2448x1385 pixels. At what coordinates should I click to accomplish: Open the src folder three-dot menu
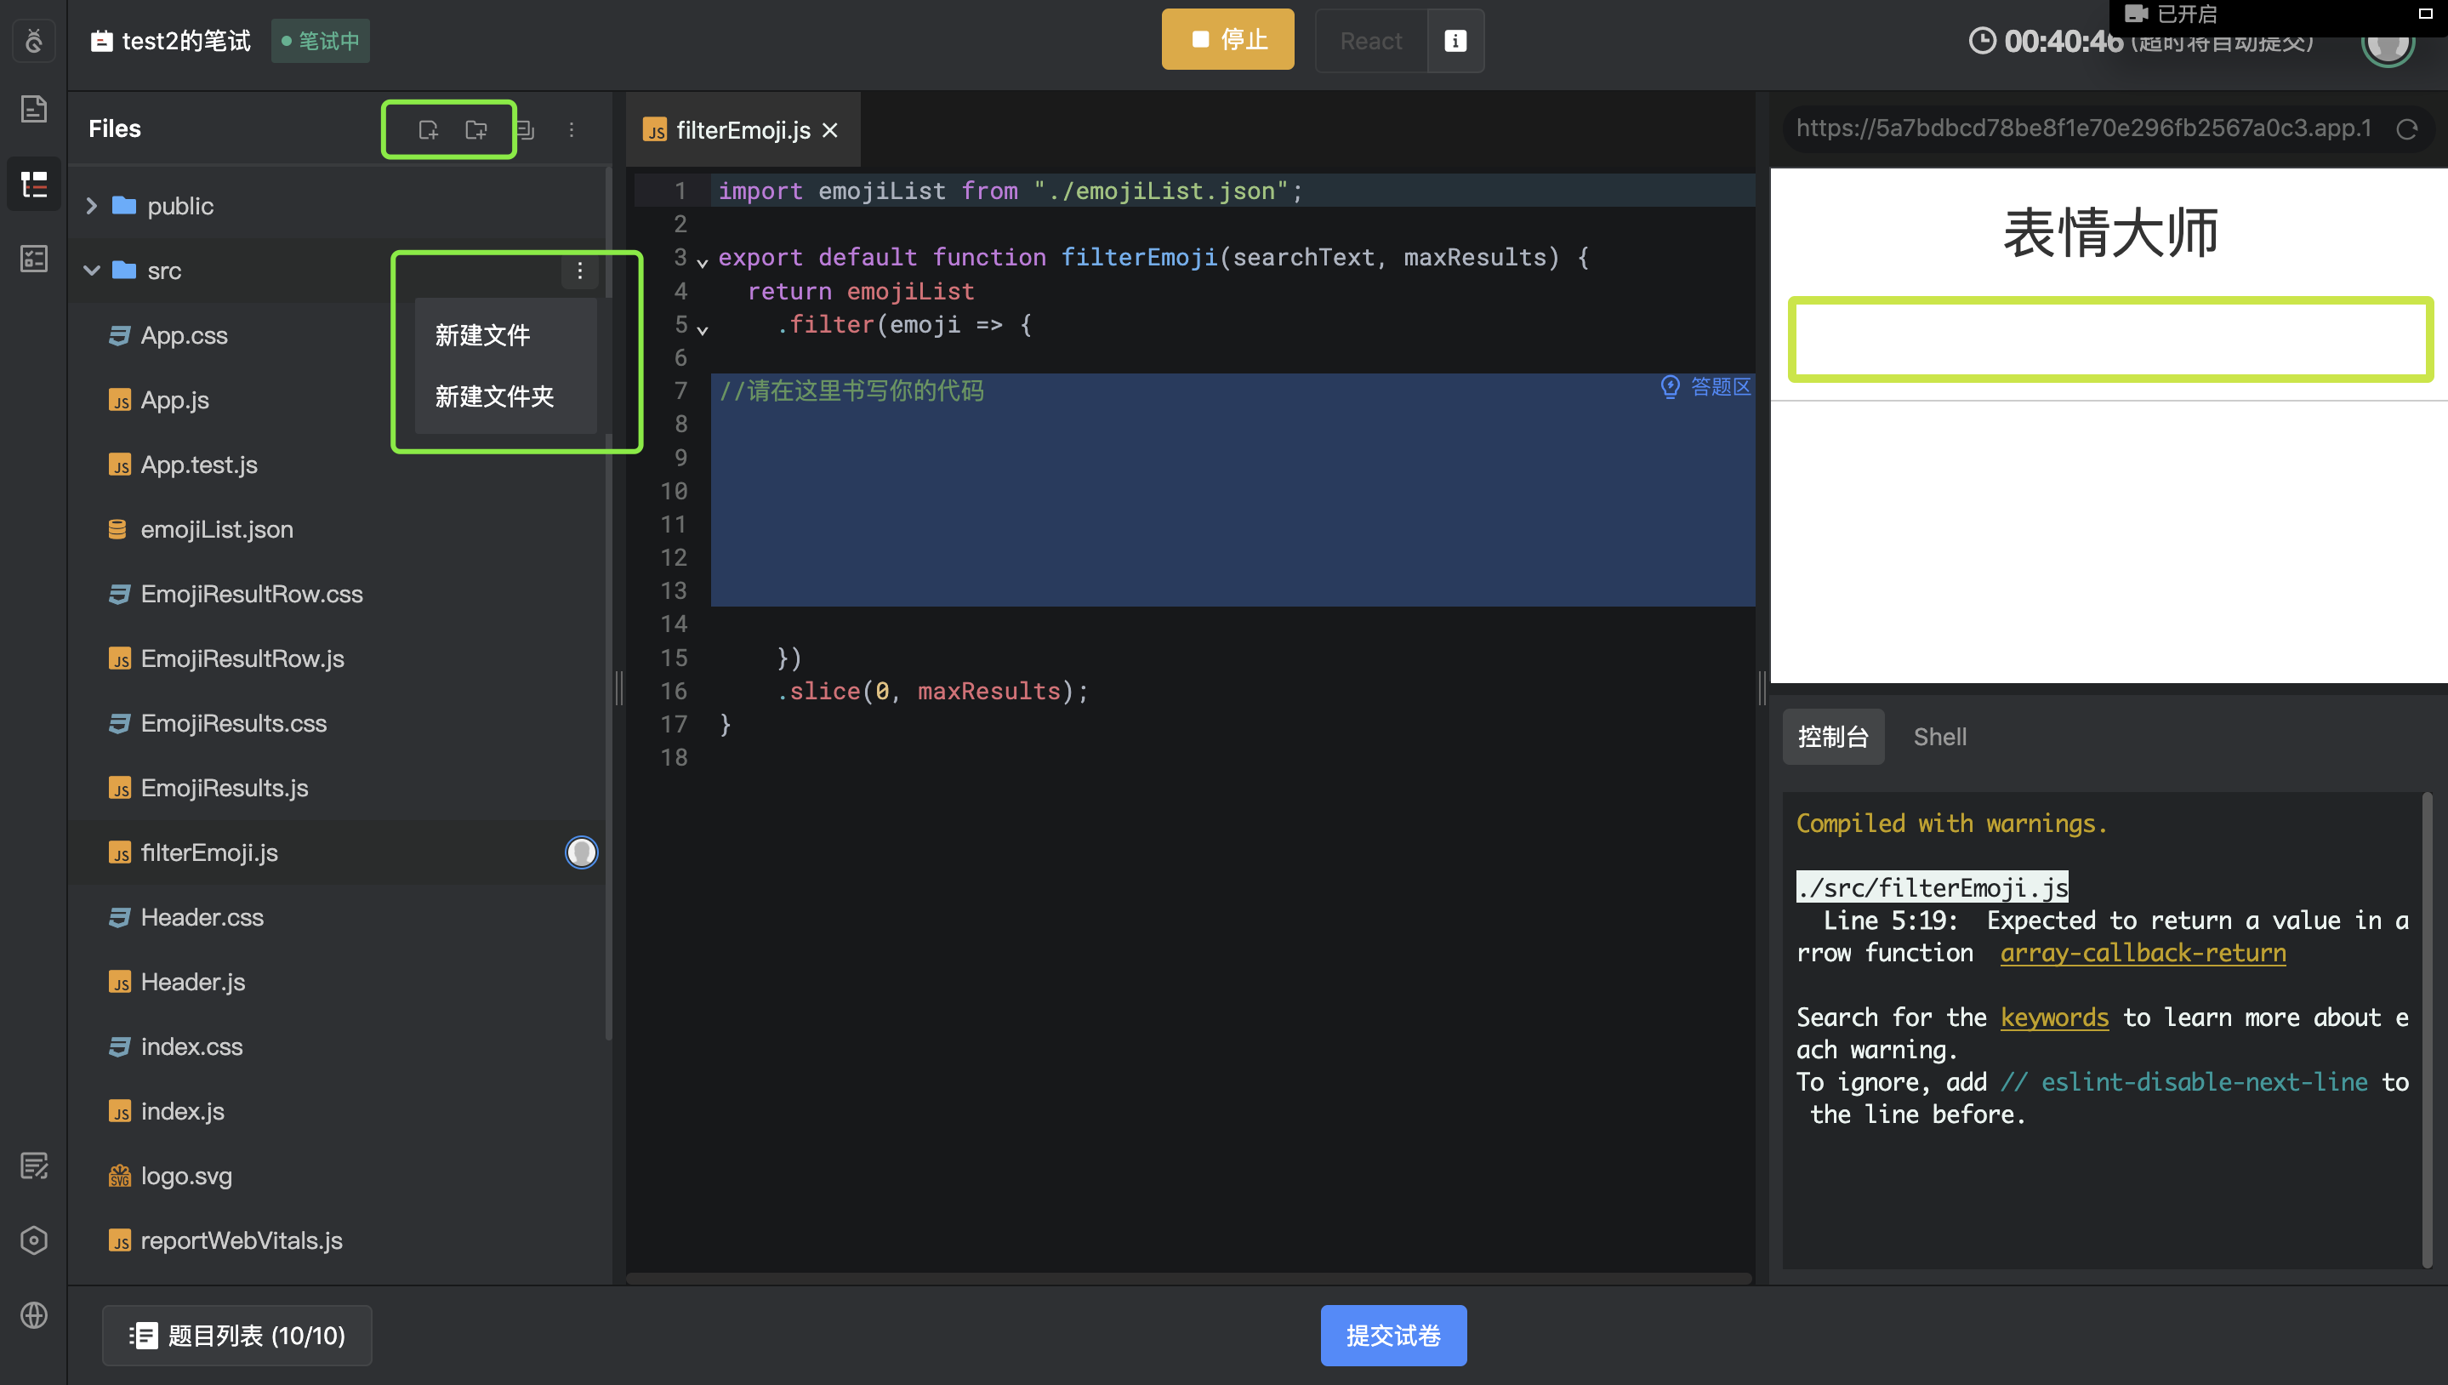pyautogui.click(x=579, y=271)
